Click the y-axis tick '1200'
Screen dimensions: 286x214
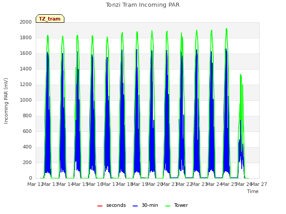click(26, 85)
